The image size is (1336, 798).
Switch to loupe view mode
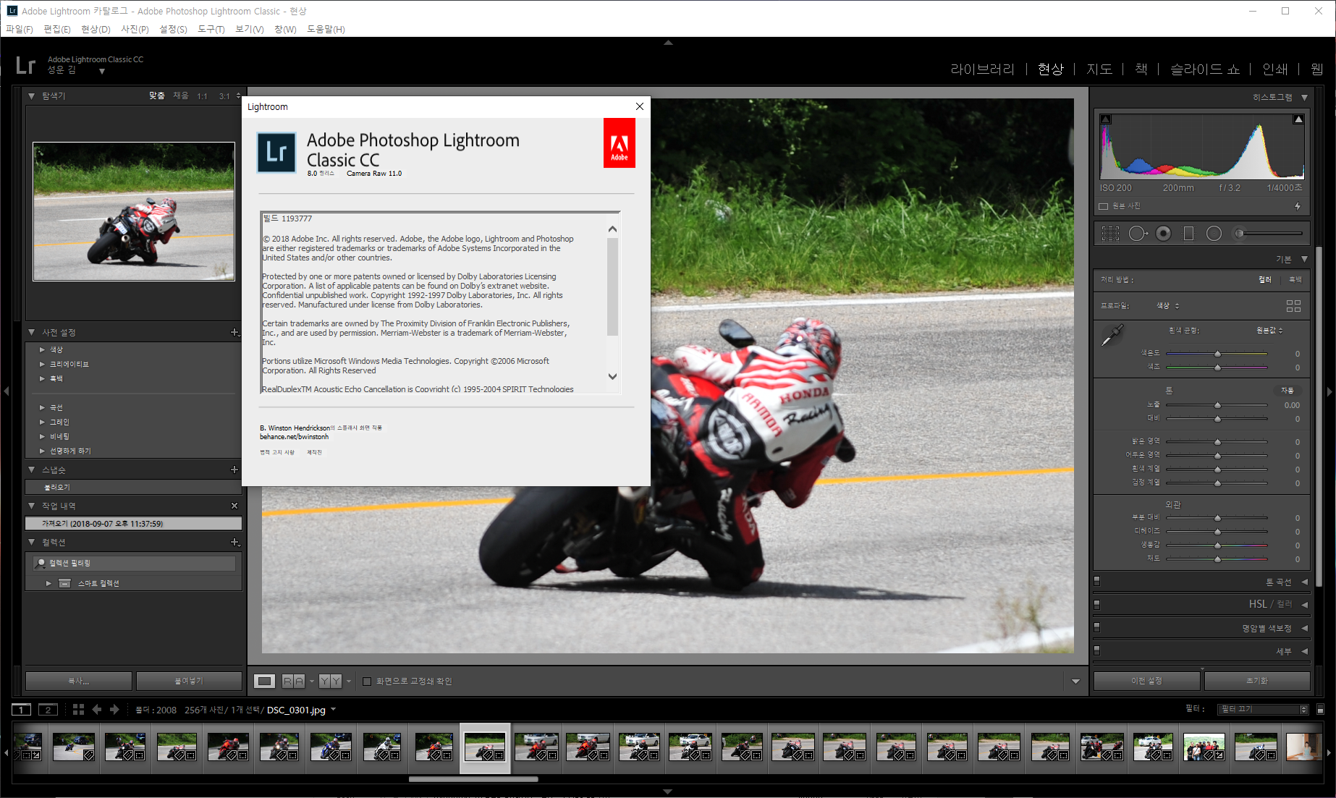(x=265, y=681)
